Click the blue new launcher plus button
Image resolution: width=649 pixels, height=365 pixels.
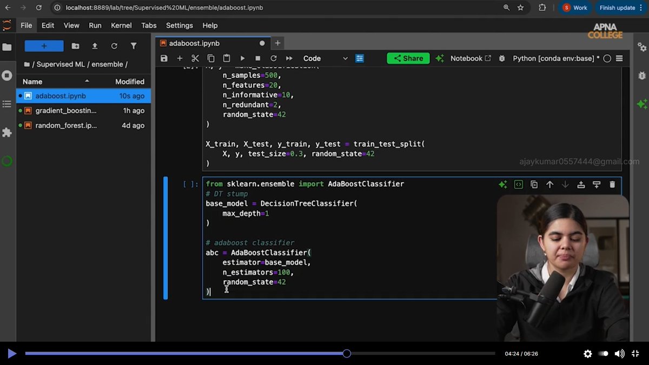click(44, 46)
